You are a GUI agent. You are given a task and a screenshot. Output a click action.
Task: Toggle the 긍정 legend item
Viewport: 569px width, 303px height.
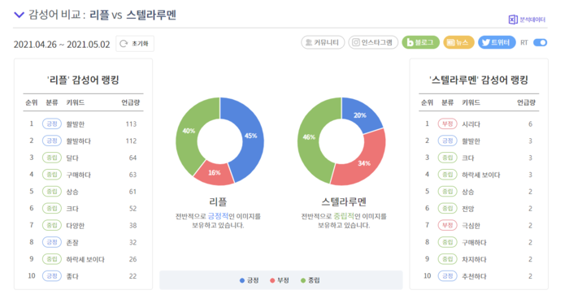point(250,280)
